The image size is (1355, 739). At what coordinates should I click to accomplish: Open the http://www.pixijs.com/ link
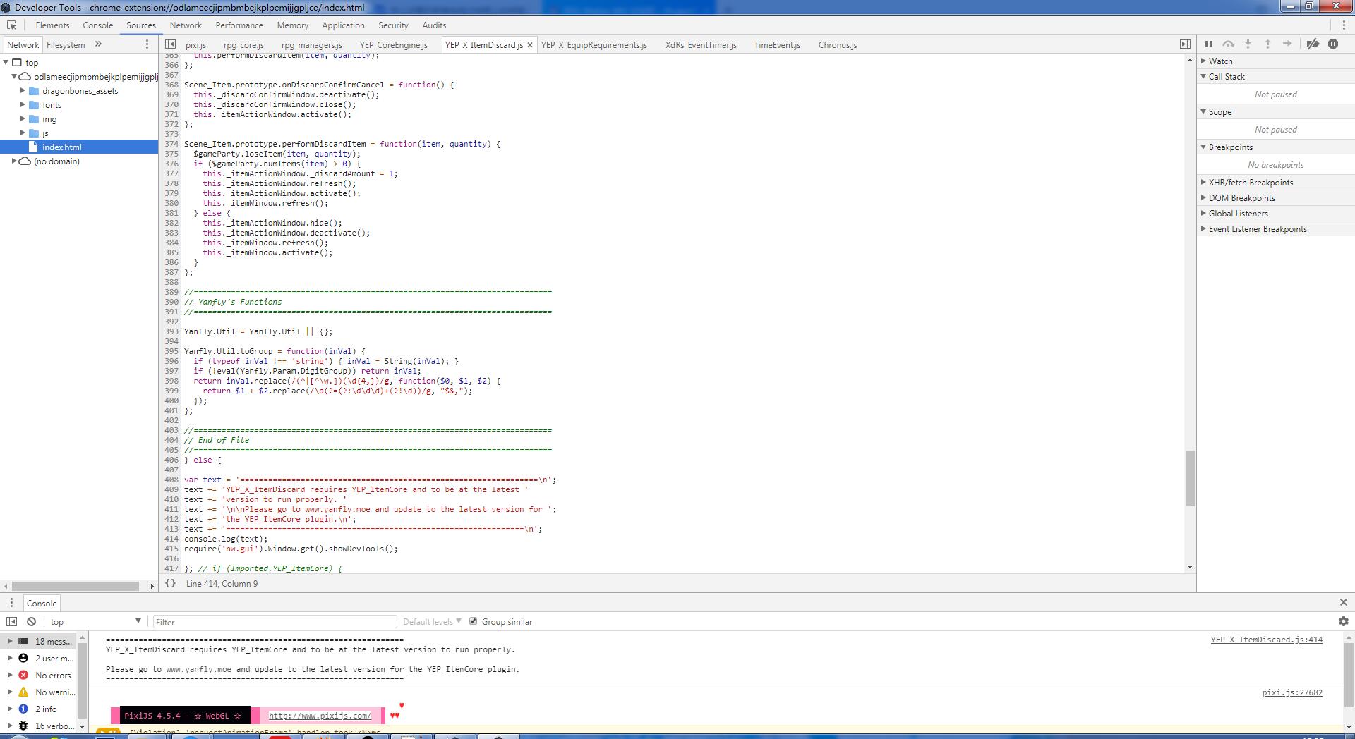click(320, 715)
